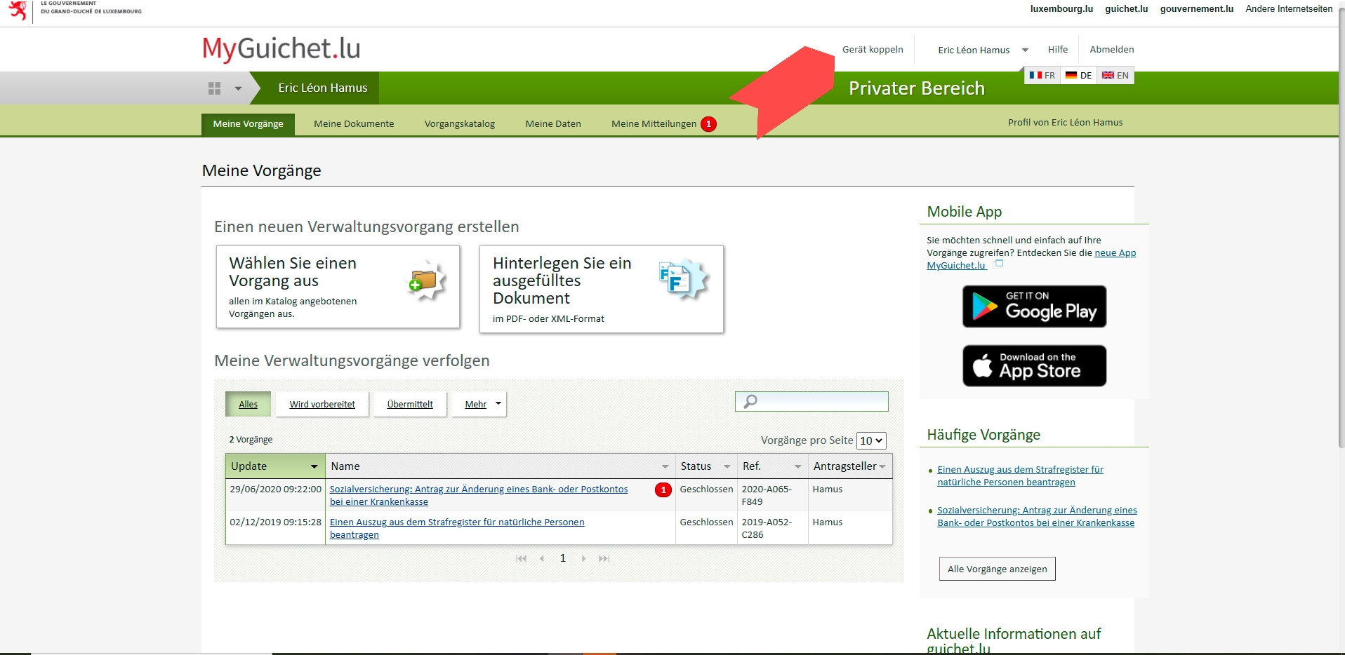
Task: Go to the first page of results
Action: (521, 559)
